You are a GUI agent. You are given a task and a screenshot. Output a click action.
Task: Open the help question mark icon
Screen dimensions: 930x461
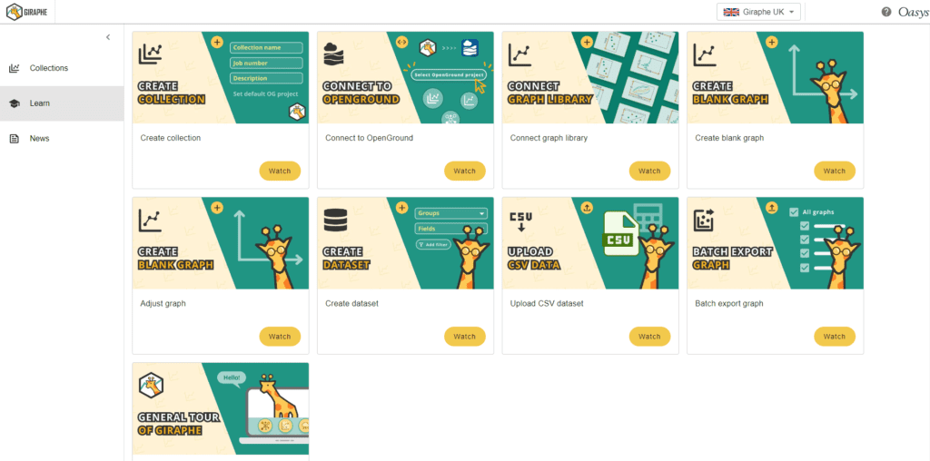(x=886, y=12)
